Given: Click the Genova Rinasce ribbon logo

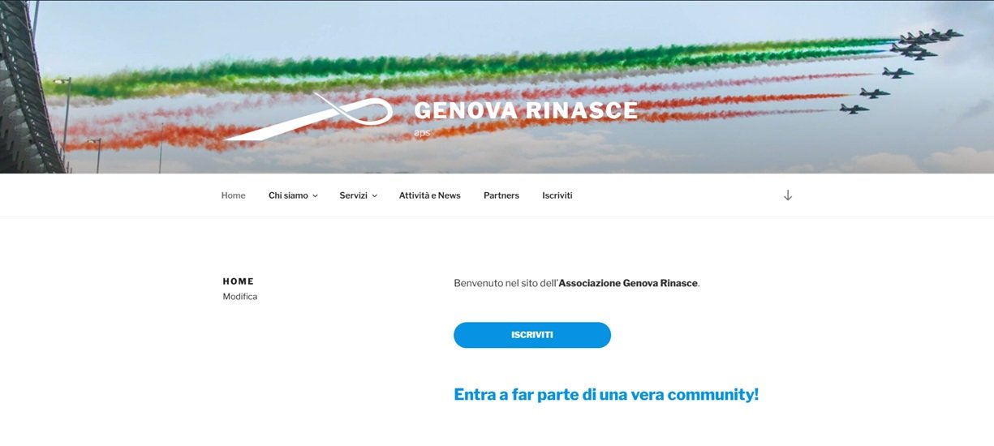Looking at the screenshot, I should 308,116.
